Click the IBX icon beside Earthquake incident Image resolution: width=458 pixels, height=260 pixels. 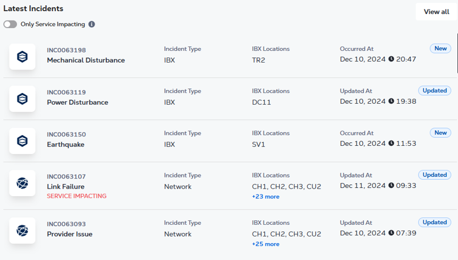22,141
